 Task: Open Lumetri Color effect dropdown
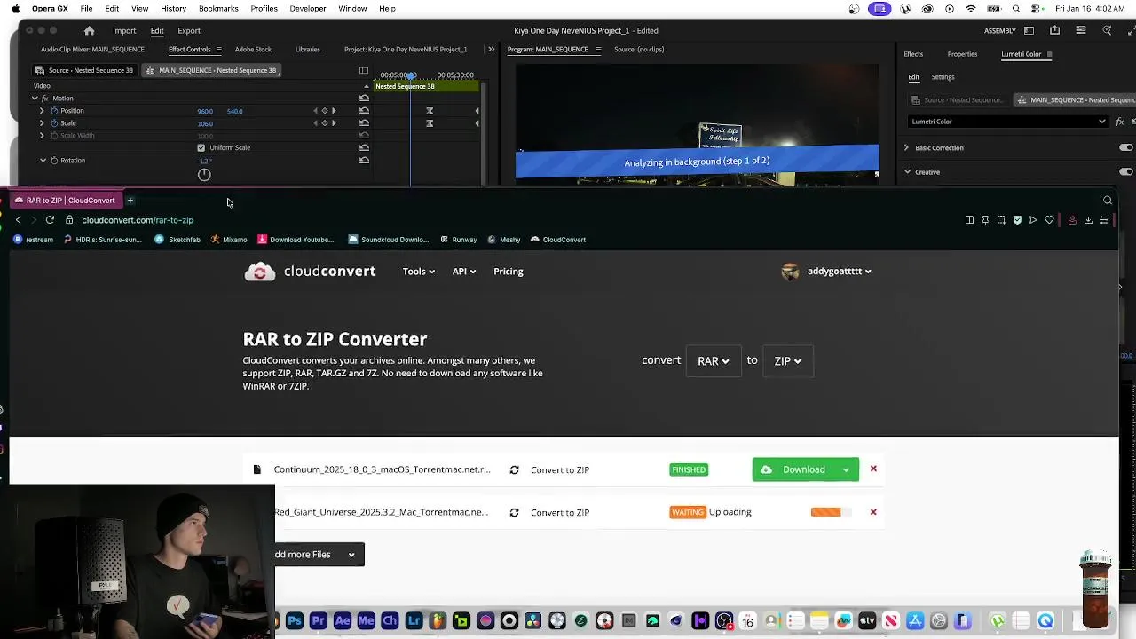pos(1008,122)
